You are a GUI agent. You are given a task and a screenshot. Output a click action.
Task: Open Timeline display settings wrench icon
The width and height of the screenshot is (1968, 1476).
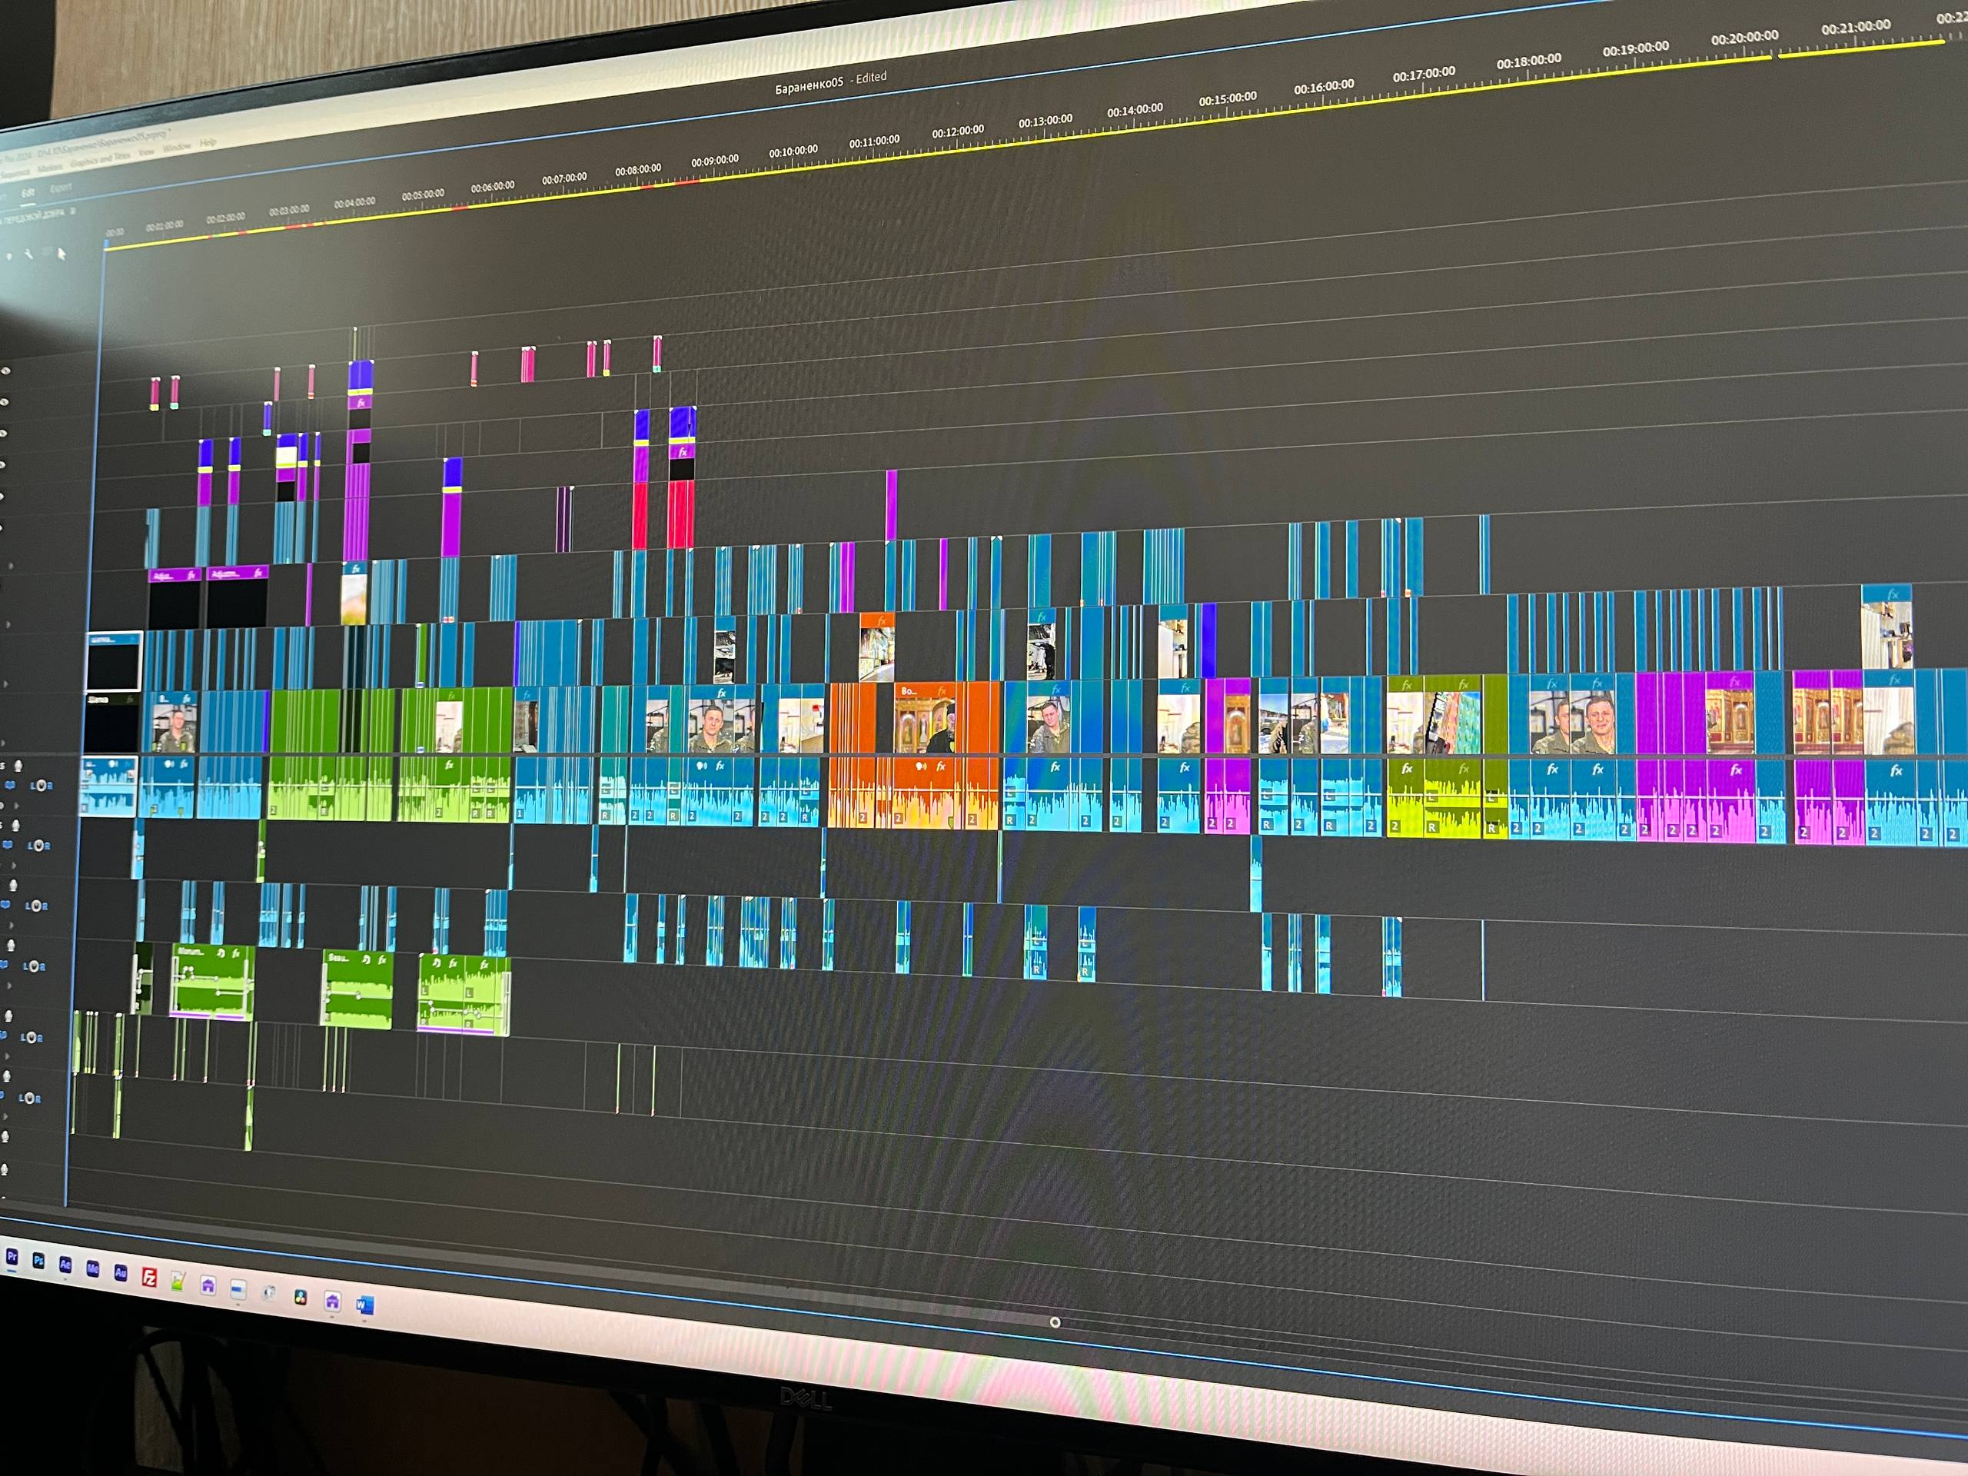(x=28, y=255)
